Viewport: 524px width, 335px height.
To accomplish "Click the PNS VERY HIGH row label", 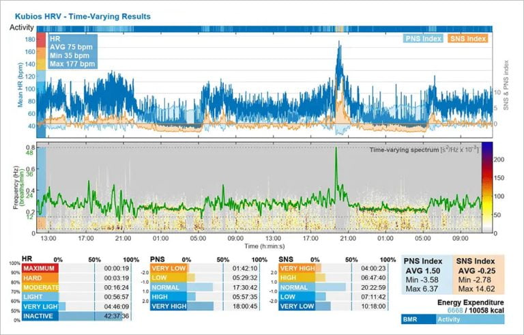I will pos(169,306).
